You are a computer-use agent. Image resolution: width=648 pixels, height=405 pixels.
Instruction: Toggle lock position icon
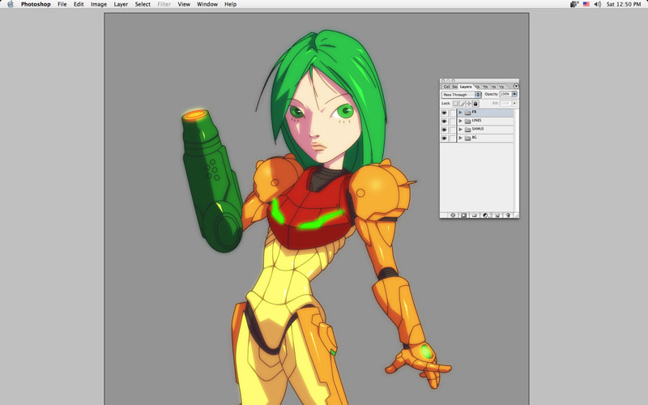pyautogui.click(x=469, y=104)
